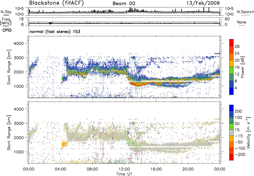Click the "08:00" time tick label
The height and width of the screenshot is (176, 254).
92,169
